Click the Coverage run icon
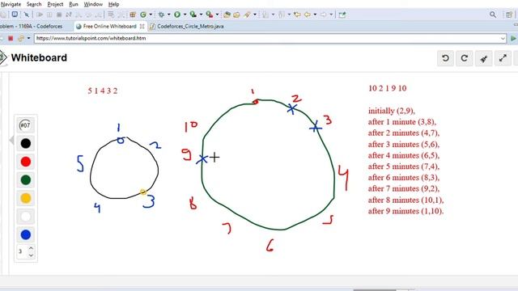 193,15
